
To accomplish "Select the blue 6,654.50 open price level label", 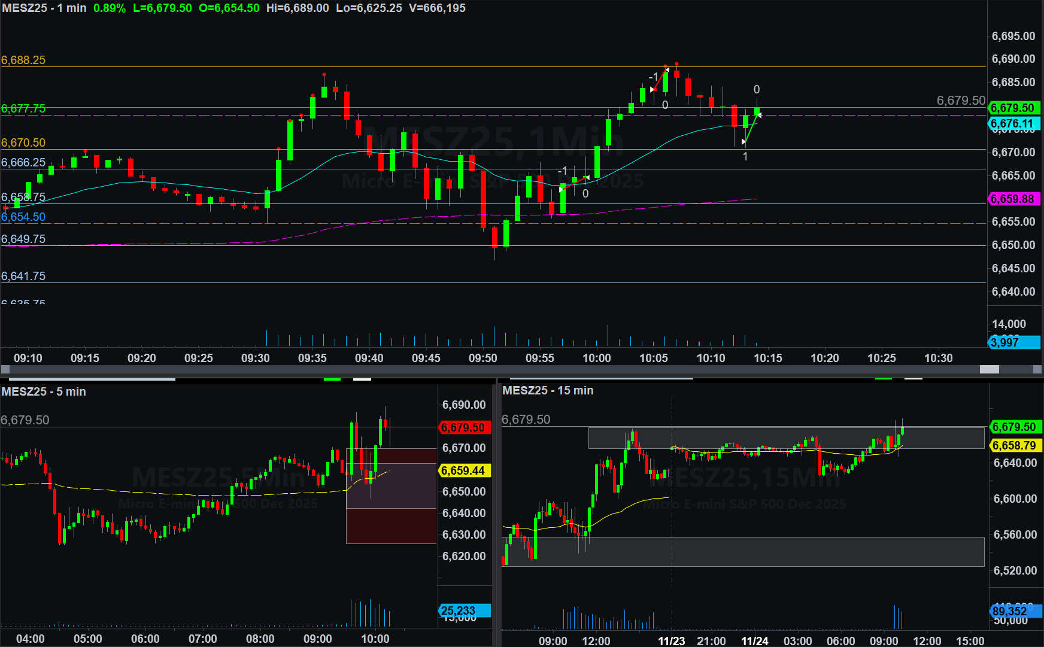I will pos(23,217).
